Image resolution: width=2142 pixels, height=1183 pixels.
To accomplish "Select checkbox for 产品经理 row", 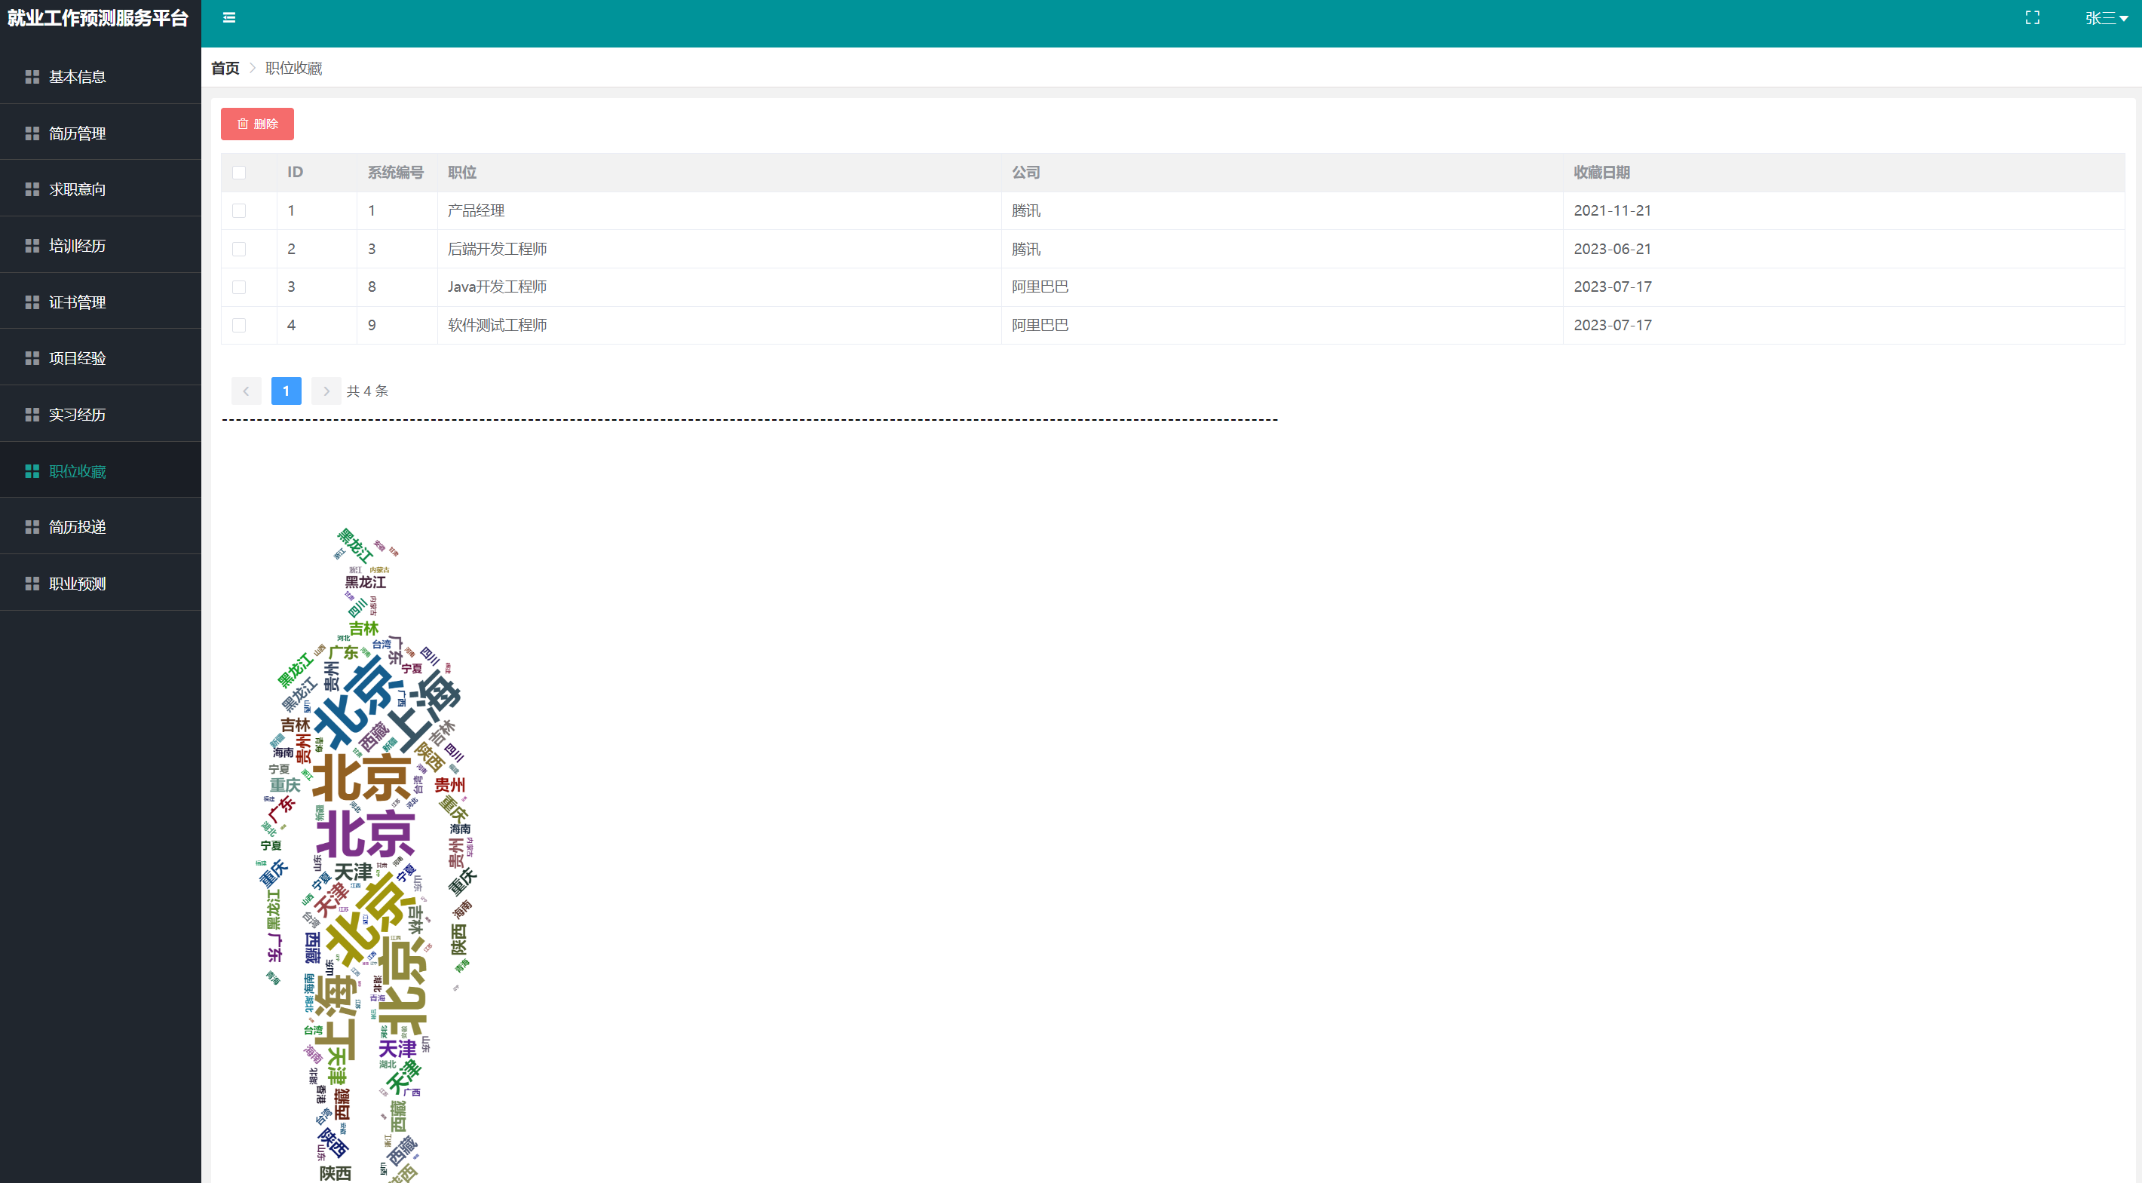I will click(240, 210).
